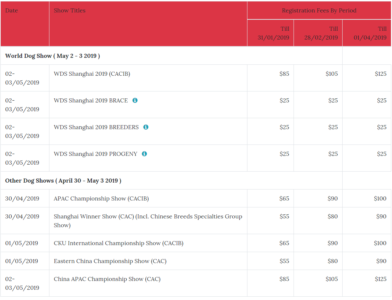Click $100 fee for CKU International Championship Show
The height and width of the screenshot is (300, 392).
pyautogui.click(x=380, y=243)
